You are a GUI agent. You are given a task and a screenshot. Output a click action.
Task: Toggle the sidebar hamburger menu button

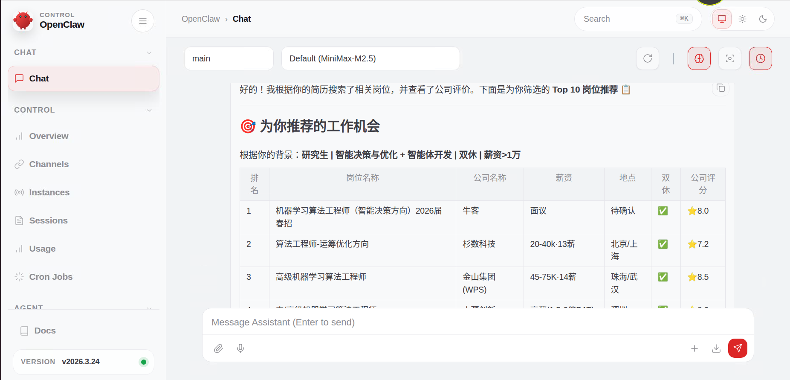pyautogui.click(x=143, y=21)
